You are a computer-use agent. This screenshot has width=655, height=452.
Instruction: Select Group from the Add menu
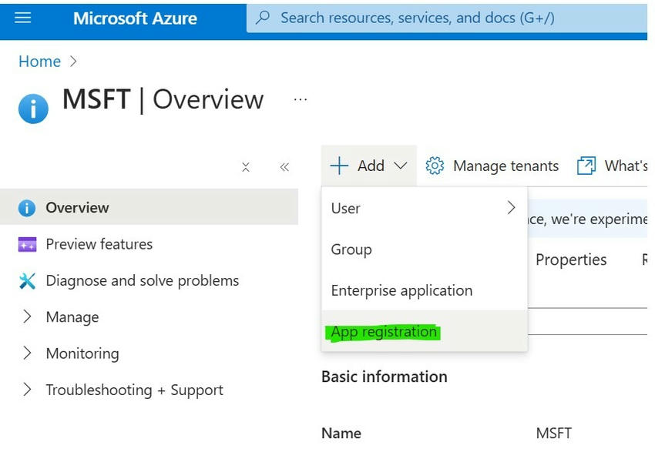coord(351,249)
